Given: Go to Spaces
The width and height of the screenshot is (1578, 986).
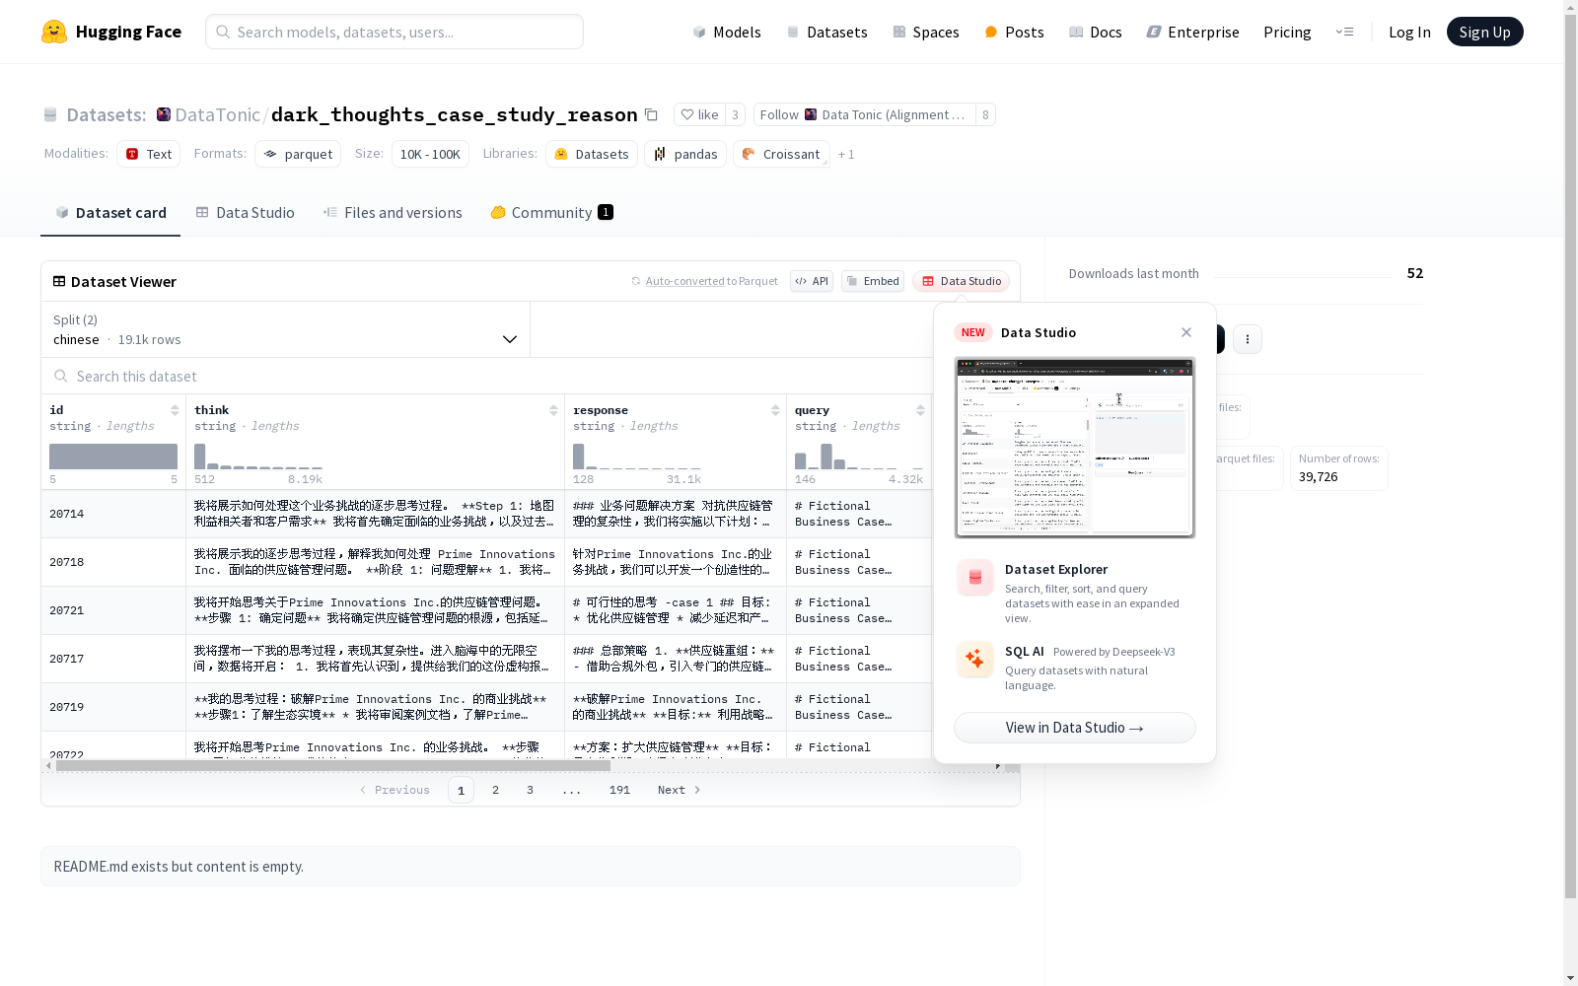Looking at the screenshot, I should pyautogui.click(x=926, y=32).
